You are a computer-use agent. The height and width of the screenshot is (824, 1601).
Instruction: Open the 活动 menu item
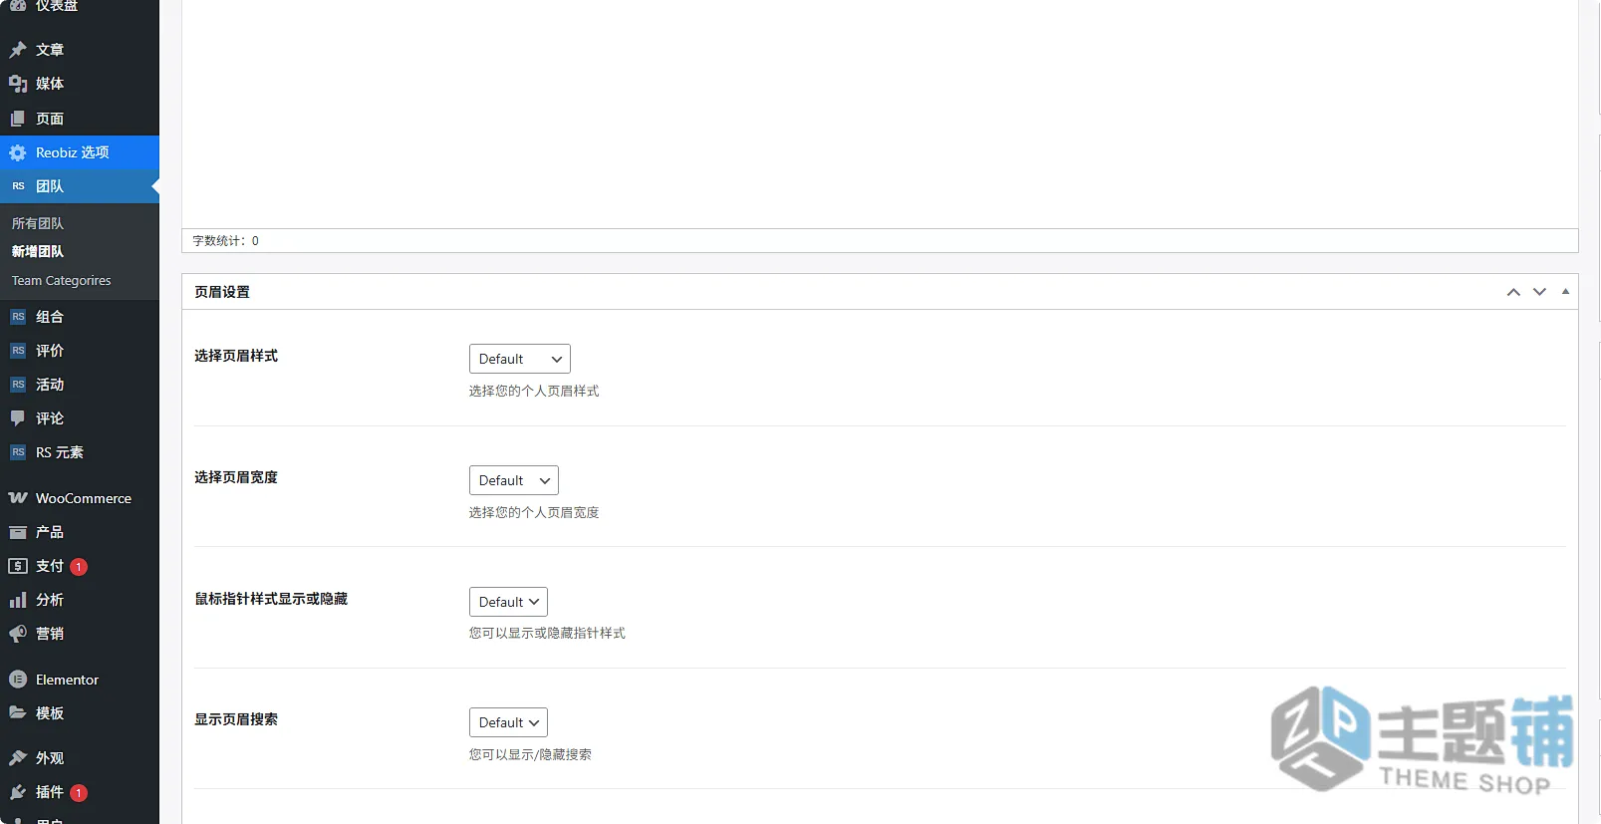(x=80, y=385)
